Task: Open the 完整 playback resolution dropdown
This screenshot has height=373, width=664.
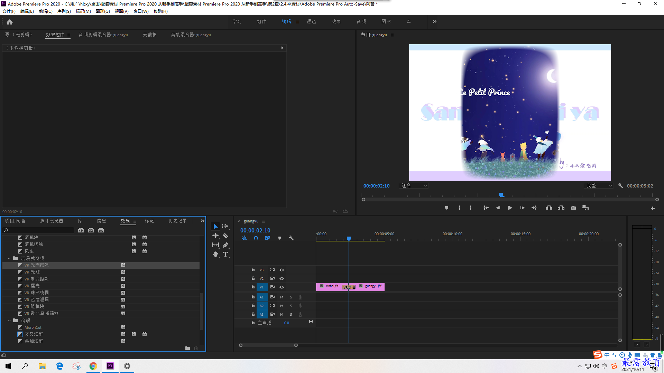Action: coord(599,186)
